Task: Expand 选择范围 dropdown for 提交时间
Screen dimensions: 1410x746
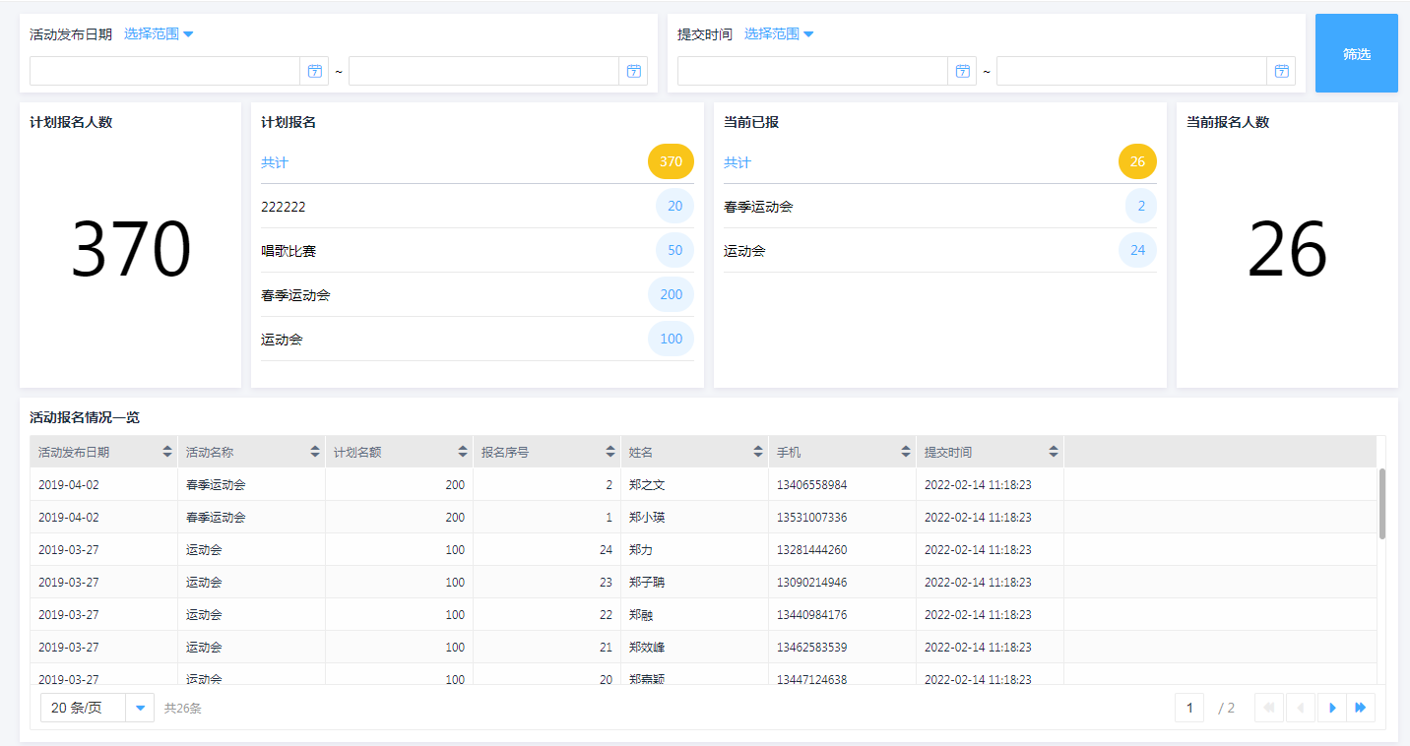Action: [779, 34]
